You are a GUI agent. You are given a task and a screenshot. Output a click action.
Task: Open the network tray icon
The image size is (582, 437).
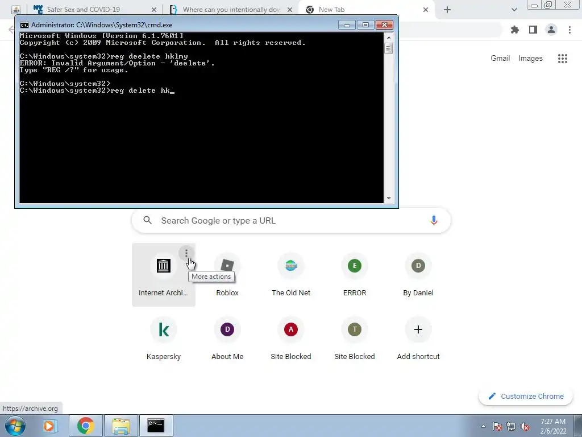(511, 426)
